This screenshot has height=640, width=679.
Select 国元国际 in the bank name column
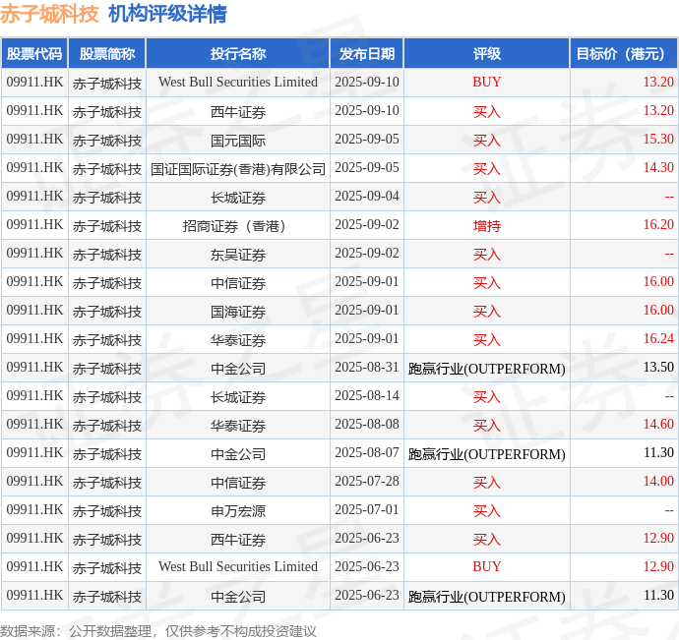pyautogui.click(x=238, y=141)
